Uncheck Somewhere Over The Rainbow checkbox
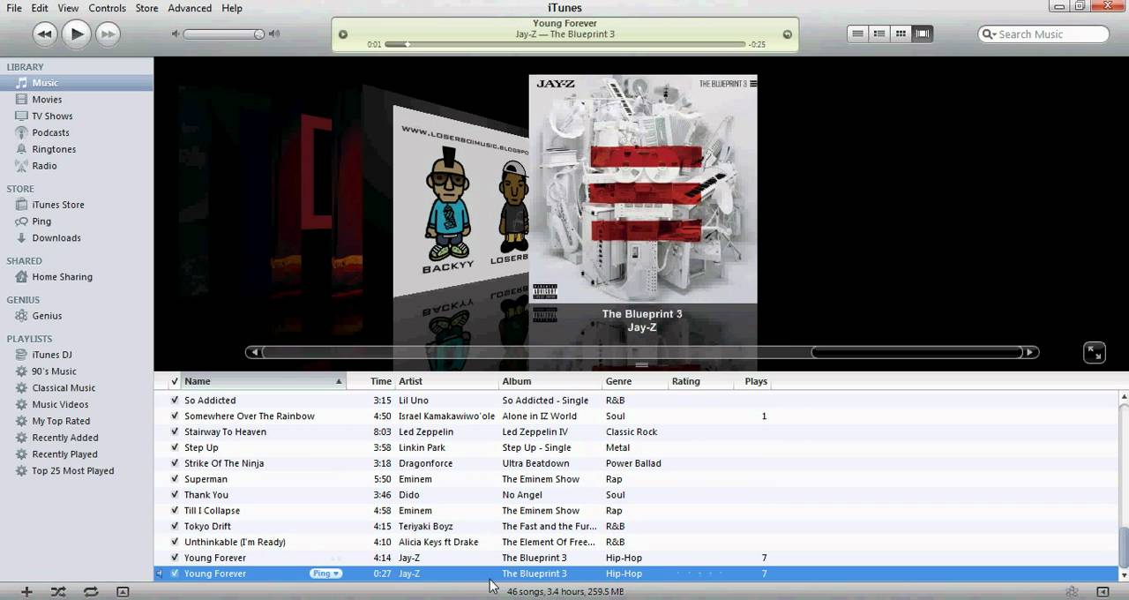 tap(175, 416)
